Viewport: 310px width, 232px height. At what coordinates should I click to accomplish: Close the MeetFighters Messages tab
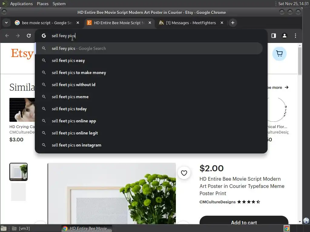tap(222, 23)
